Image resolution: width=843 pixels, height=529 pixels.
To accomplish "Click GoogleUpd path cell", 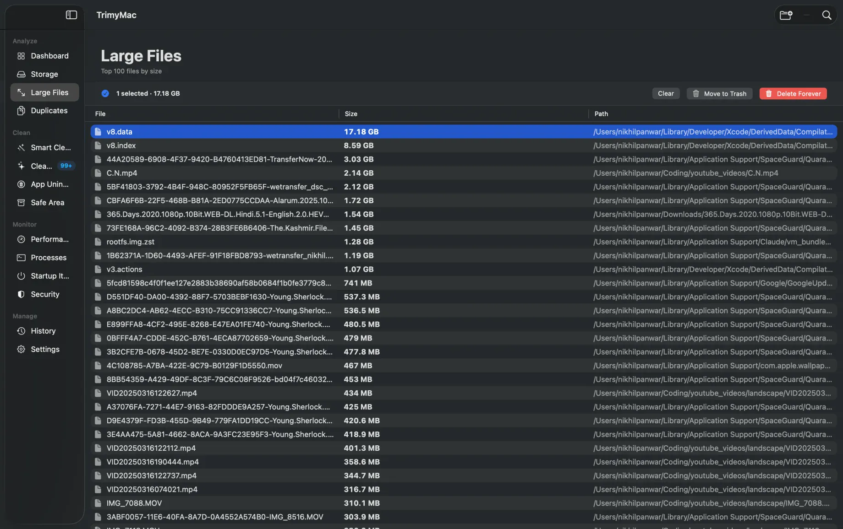I will pos(712,283).
